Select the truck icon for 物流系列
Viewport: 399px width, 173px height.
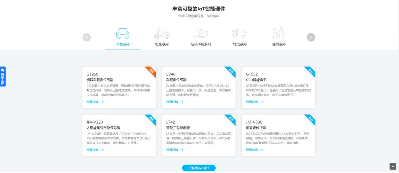pyautogui.click(x=240, y=33)
